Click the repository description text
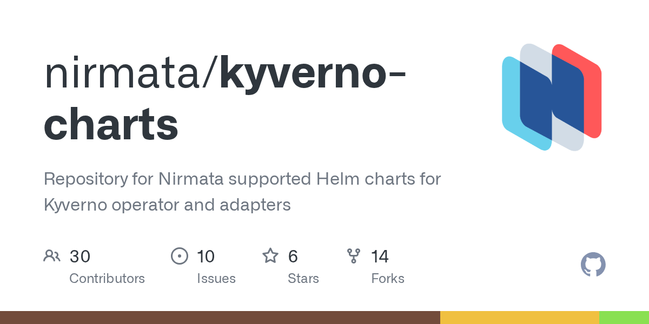The width and height of the screenshot is (649, 324). tap(242, 191)
